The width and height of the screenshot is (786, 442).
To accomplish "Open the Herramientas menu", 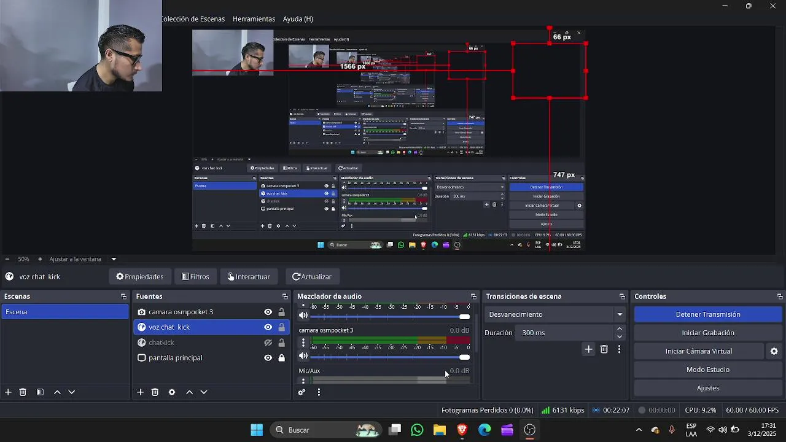I will [254, 19].
